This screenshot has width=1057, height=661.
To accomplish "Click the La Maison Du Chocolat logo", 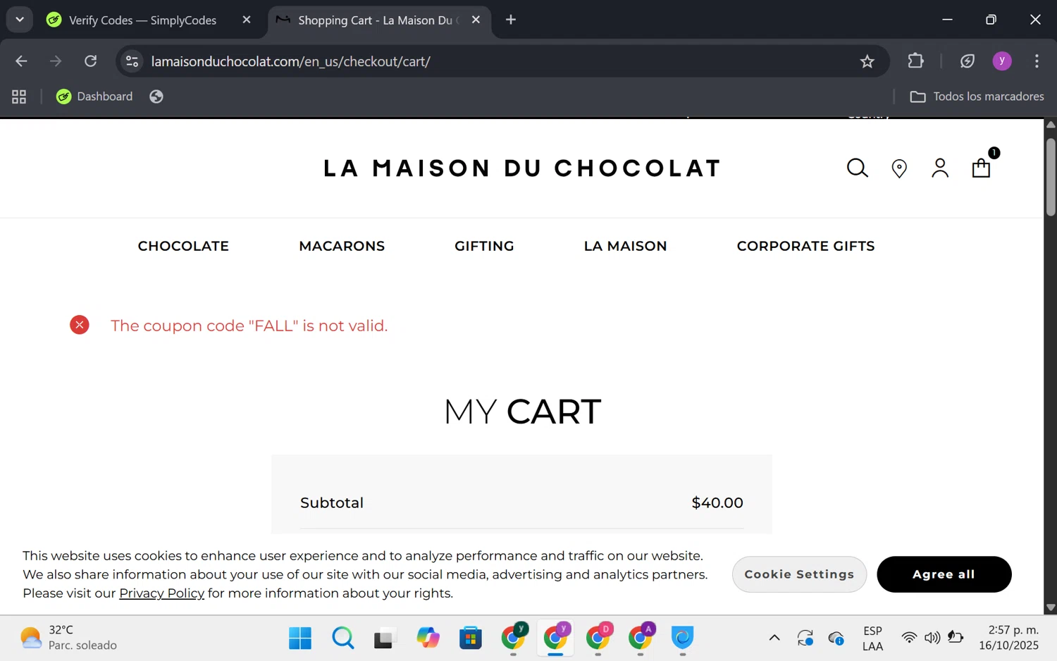I will tap(522, 168).
